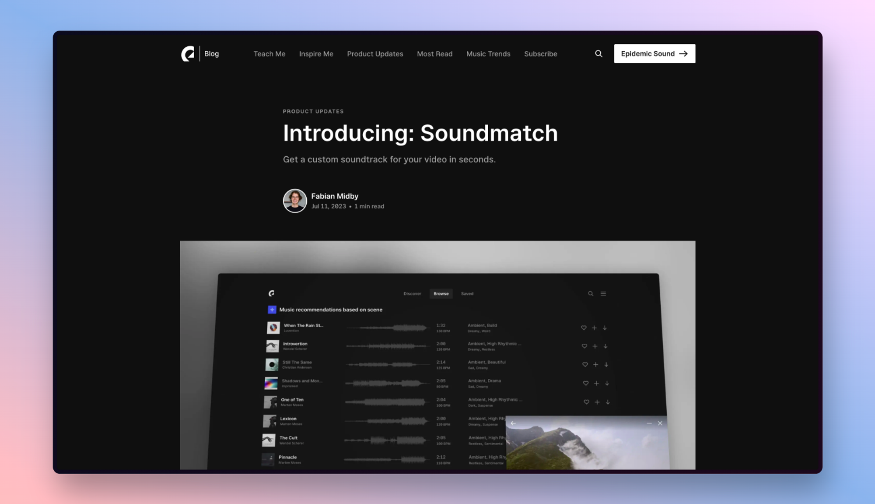Like the Introvertion track
Viewport: 875px width, 504px height.
pos(584,346)
